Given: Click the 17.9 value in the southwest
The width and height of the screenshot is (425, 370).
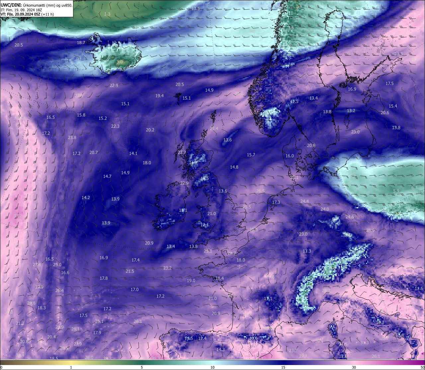Looking at the screenshot, I should [97, 333].
